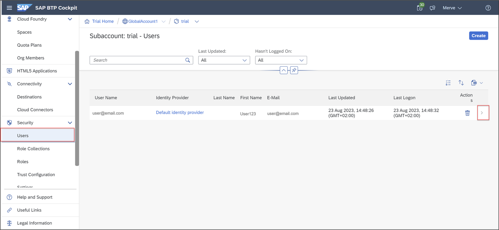This screenshot has height=230, width=499.
Task: Click the User123 first name cell
Action: click(248, 113)
